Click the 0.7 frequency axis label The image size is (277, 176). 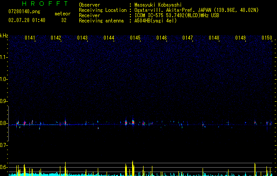4,145
